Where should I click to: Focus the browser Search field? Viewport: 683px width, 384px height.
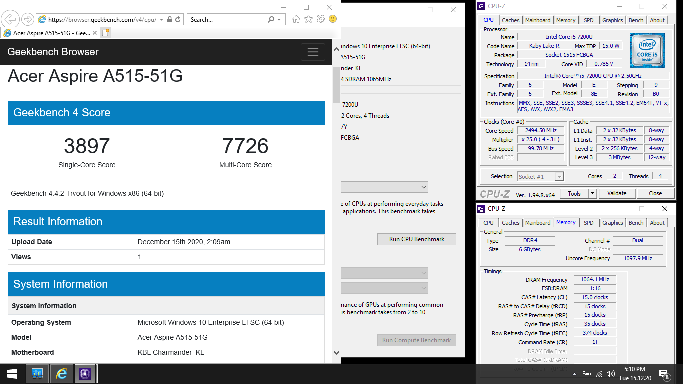[228, 20]
